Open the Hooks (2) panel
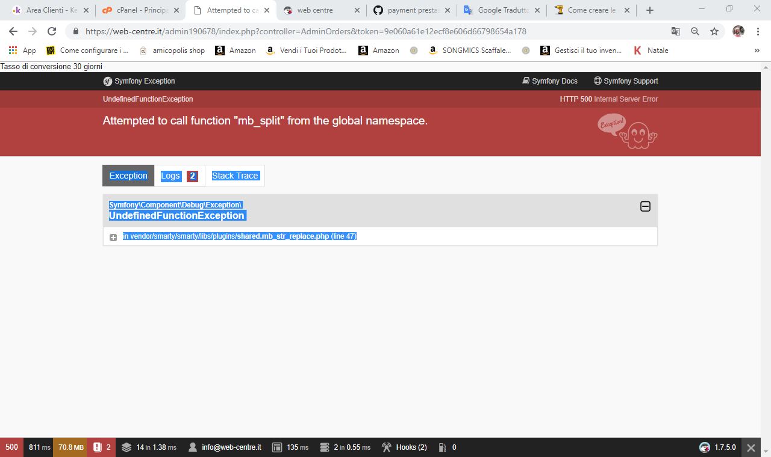Viewport: 771px width, 457px height. [404, 447]
